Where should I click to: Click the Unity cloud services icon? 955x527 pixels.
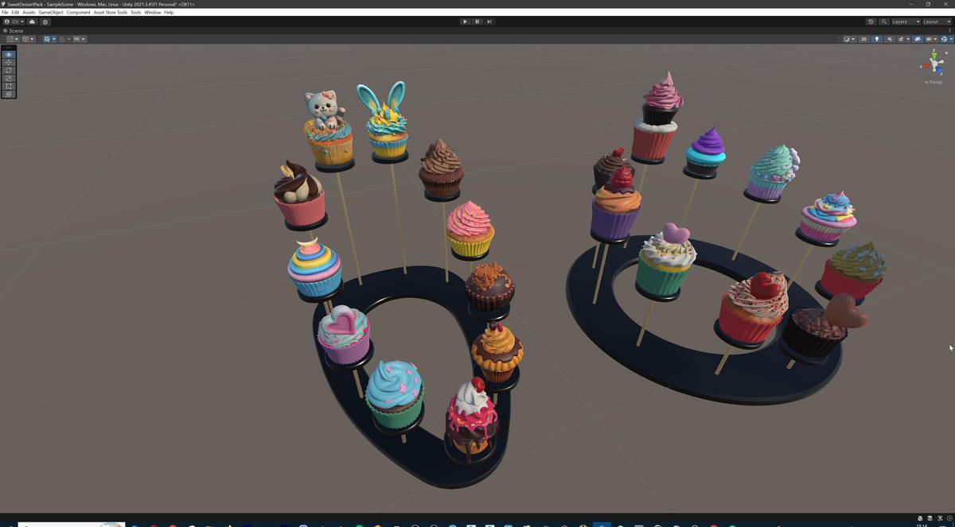32,21
